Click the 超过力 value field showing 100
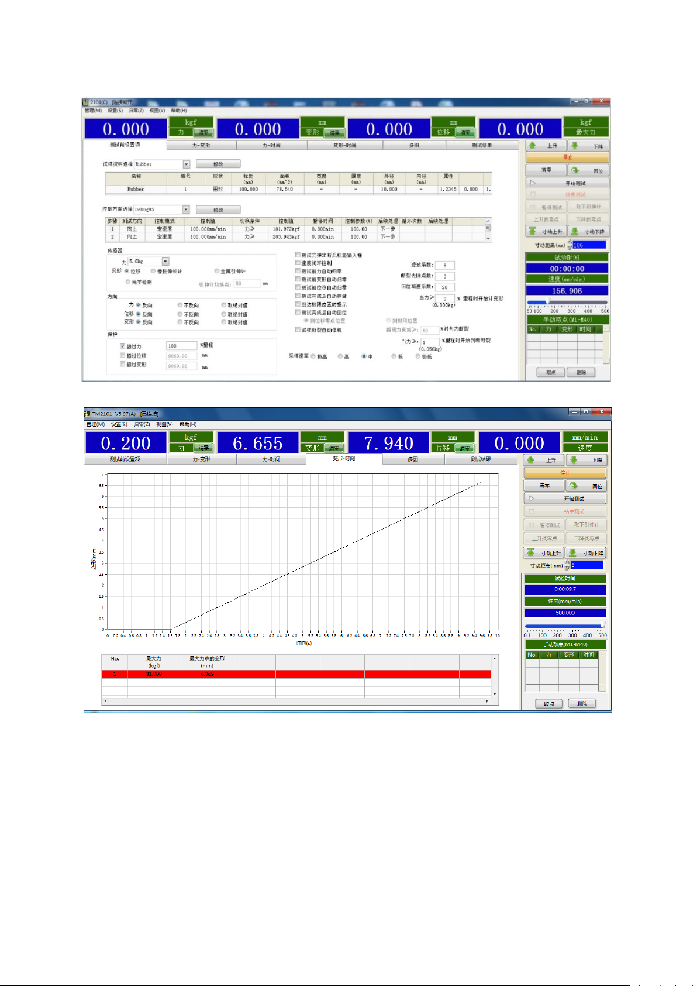 click(181, 346)
